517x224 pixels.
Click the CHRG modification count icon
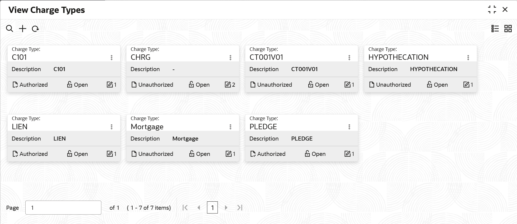pyautogui.click(x=228, y=85)
